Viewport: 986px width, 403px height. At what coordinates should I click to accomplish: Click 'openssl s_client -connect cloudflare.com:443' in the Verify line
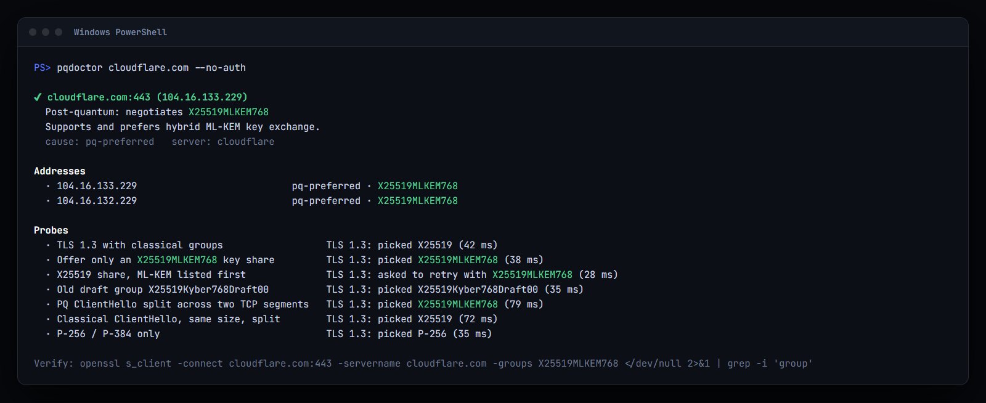pyautogui.click(x=206, y=364)
